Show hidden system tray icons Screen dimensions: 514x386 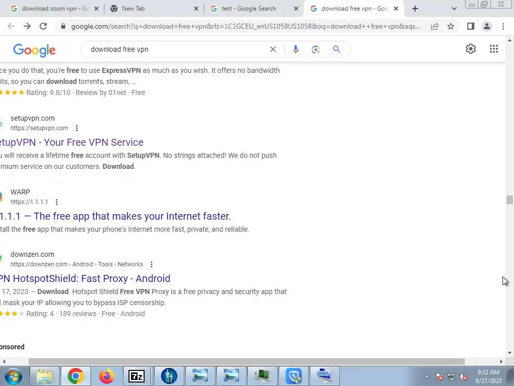tap(427, 376)
